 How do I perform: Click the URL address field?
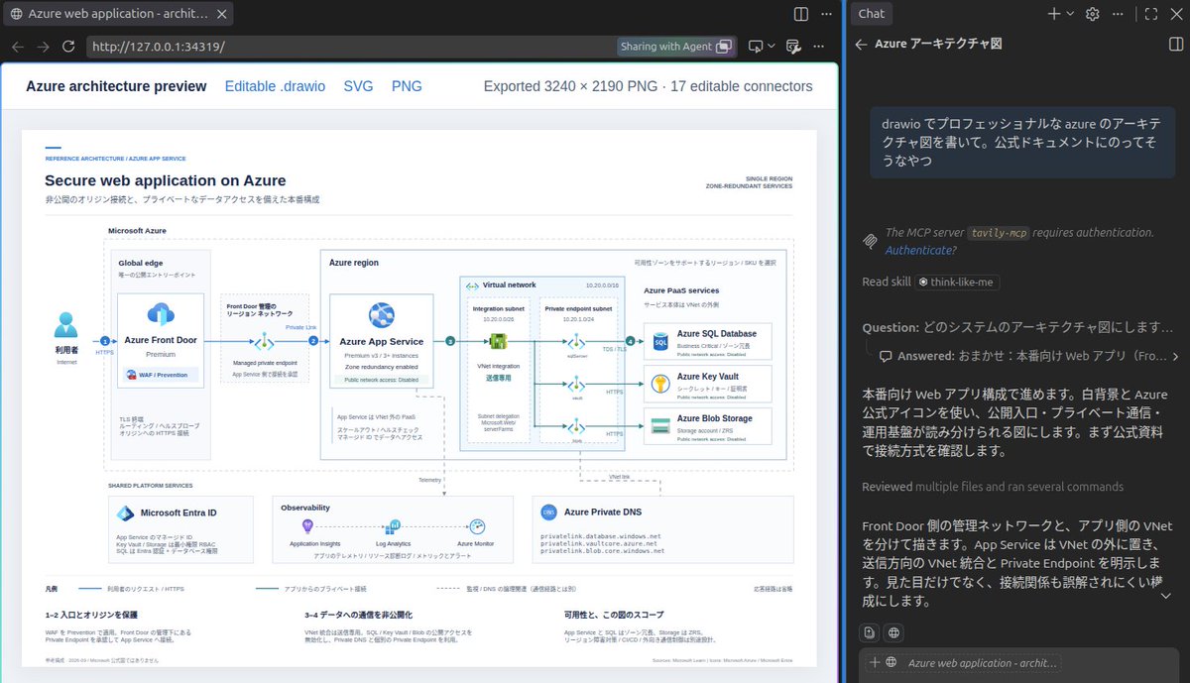[x=352, y=47]
